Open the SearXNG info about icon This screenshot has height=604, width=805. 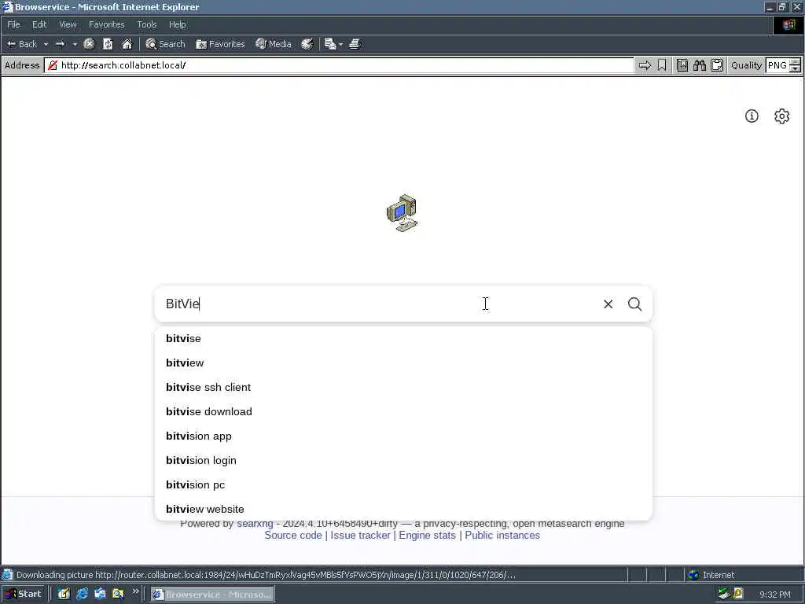(752, 116)
